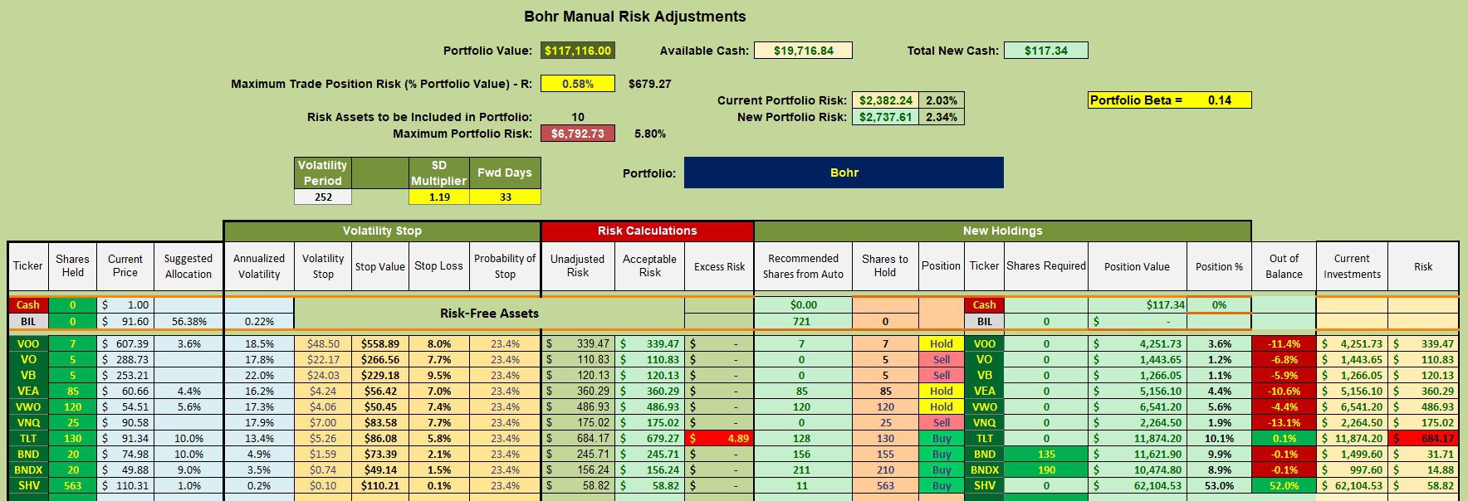Select the Volatility Stop section header
This screenshot has width=1468, height=501.
[x=382, y=231]
